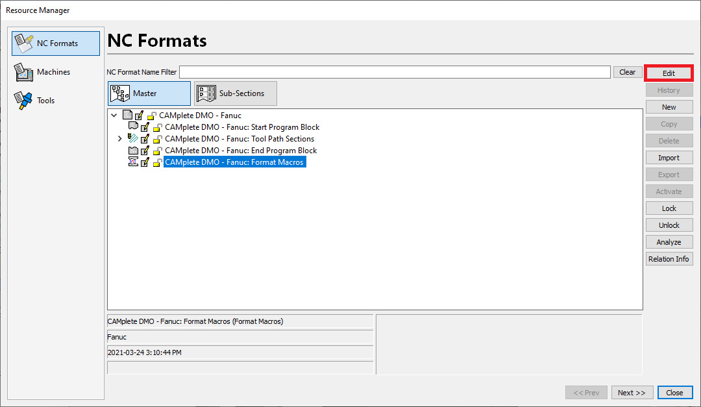The image size is (701, 407).
Task: Close the Resource Manager dialog
Action: click(x=675, y=393)
